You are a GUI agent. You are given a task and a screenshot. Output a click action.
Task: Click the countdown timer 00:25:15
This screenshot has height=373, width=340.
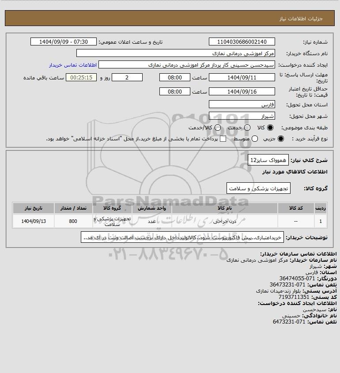pyautogui.click(x=81, y=78)
